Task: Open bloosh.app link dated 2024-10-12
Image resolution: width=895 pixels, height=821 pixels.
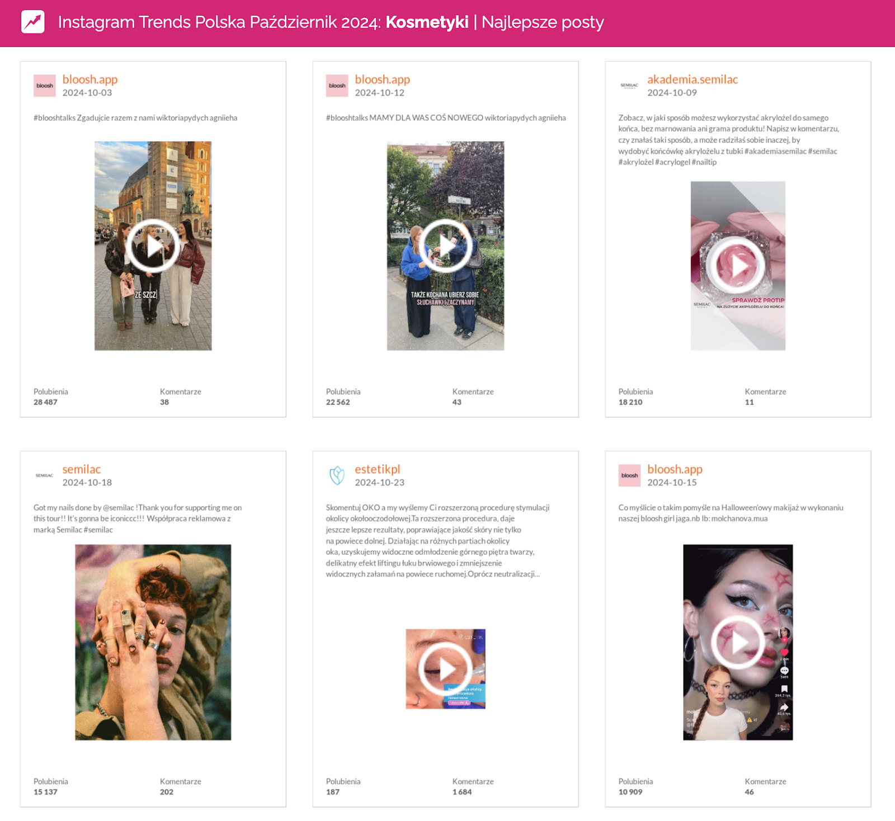Action: coord(383,79)
